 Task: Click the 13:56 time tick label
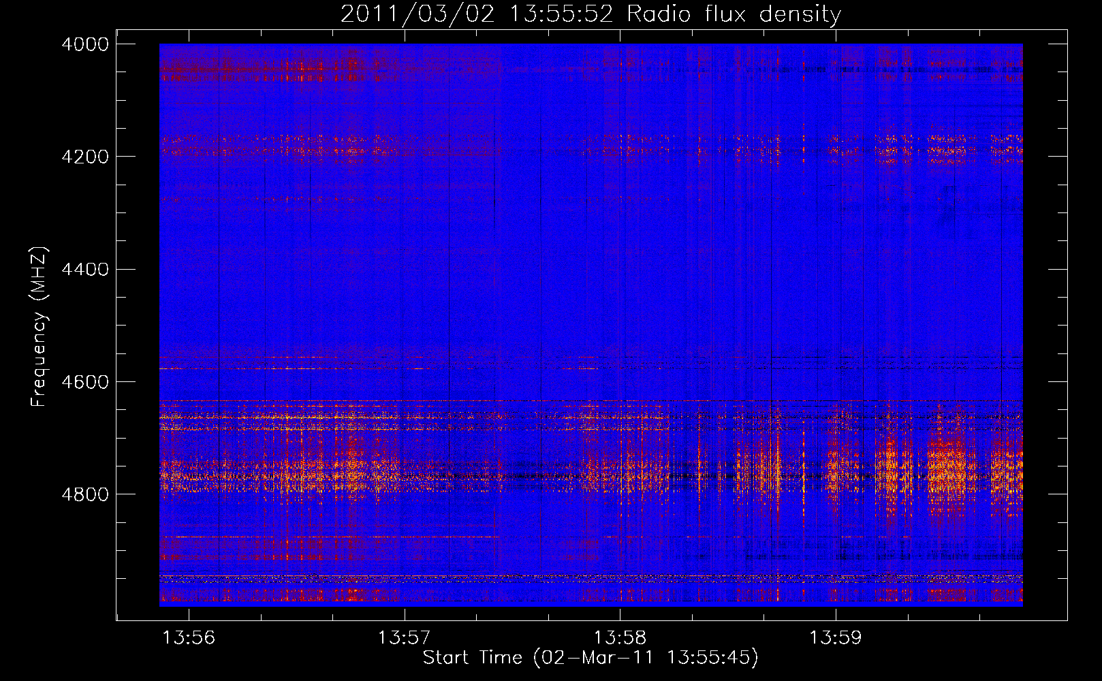point(189,638)
